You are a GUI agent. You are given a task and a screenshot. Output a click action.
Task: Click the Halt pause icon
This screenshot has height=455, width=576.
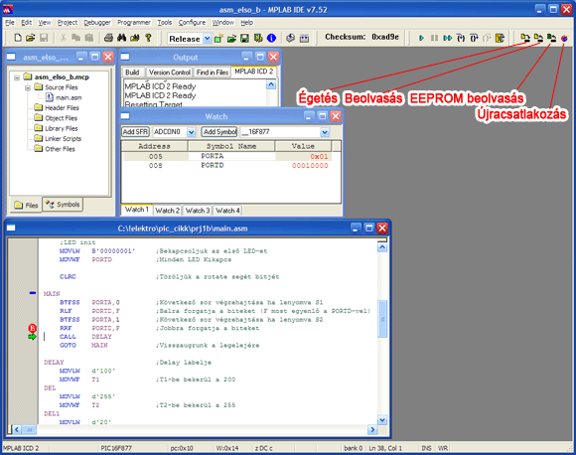pos(434,38)
